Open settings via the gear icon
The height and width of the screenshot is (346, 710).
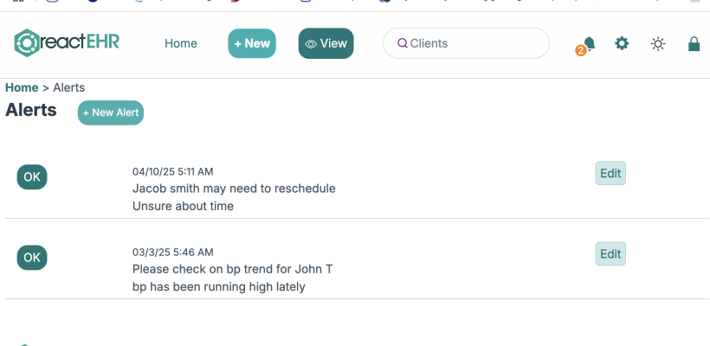622,43
